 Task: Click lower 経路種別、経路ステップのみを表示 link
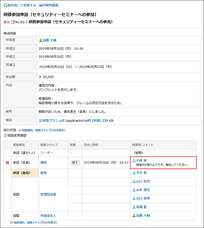pyautogui.click(x=35, y=222)
